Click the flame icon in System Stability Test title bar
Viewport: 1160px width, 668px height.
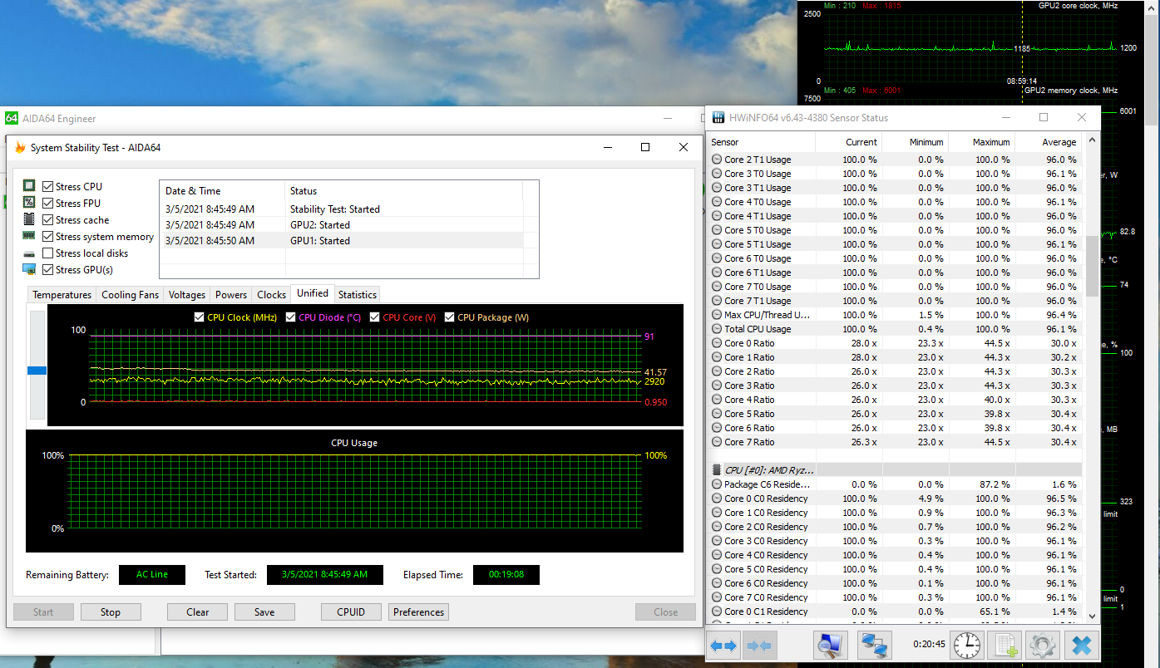[x=20, y=148]
